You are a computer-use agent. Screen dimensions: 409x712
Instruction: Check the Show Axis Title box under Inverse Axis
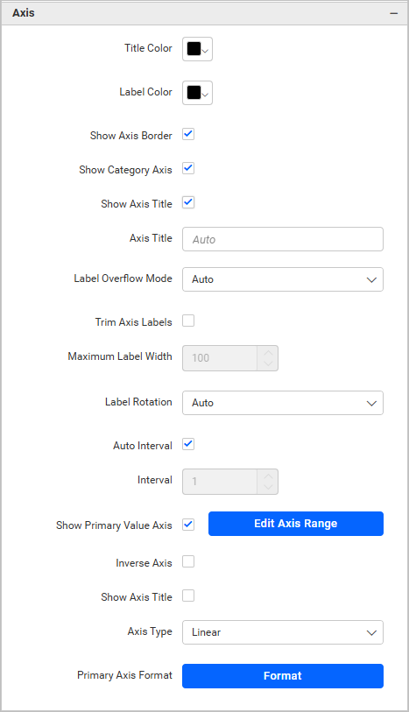(188, 596)
